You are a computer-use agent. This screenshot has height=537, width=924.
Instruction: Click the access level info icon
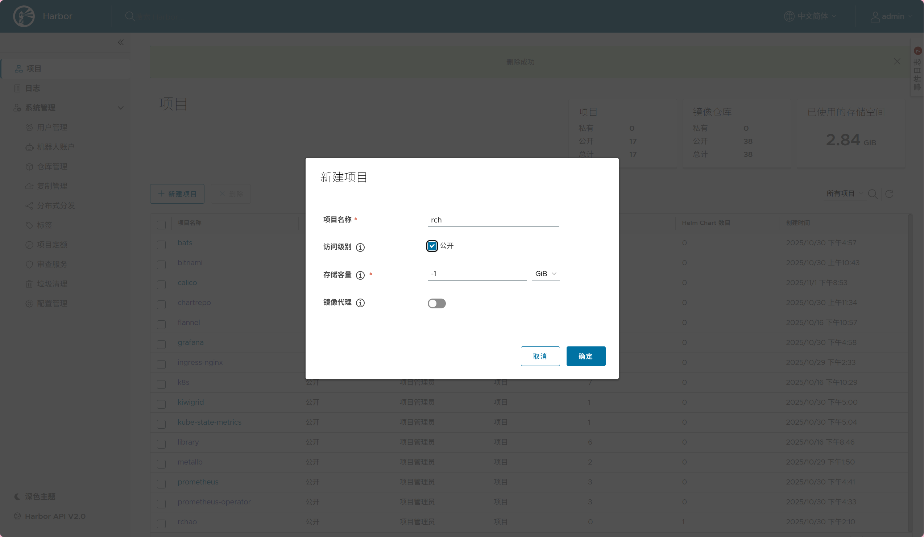[x=360, y=247]
